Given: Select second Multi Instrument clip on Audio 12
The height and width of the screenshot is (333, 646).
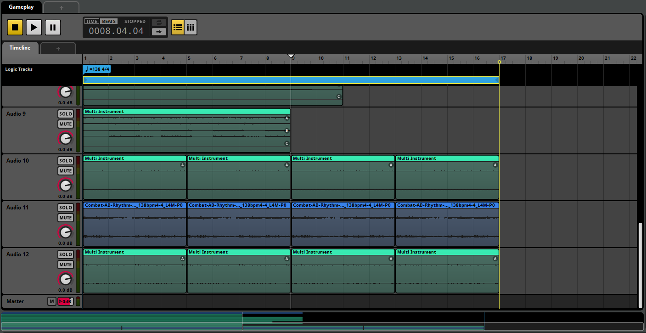Looking at the screenshot, I should [x=239, y=271].
